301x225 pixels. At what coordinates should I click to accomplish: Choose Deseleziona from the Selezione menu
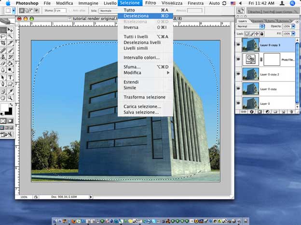click(136, 16)
